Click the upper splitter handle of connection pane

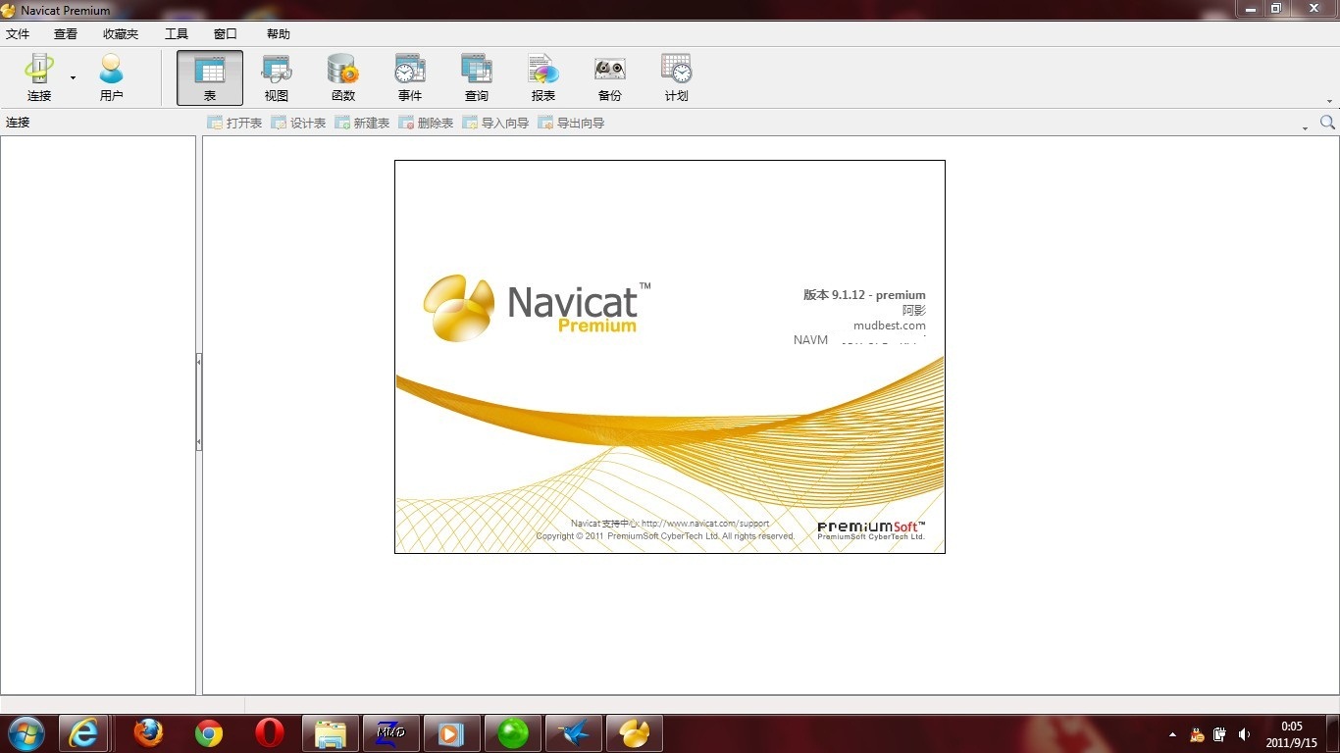pyautogui.click(x=199, y=362)
